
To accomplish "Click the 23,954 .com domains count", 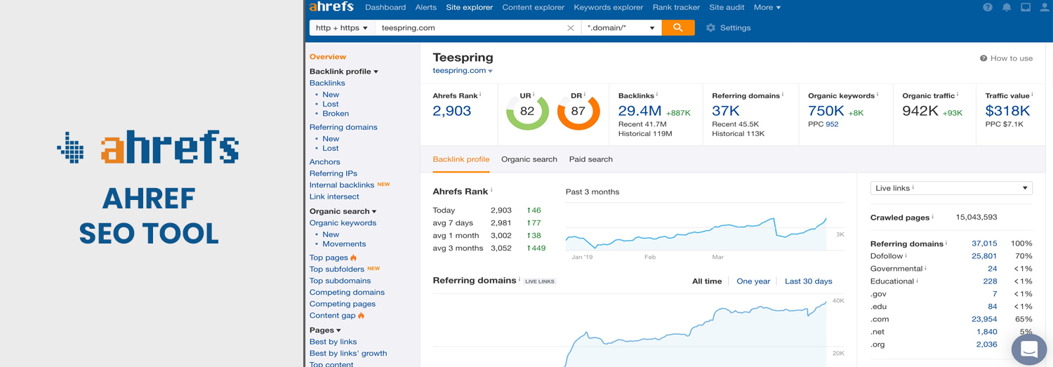I will (984, 319).
